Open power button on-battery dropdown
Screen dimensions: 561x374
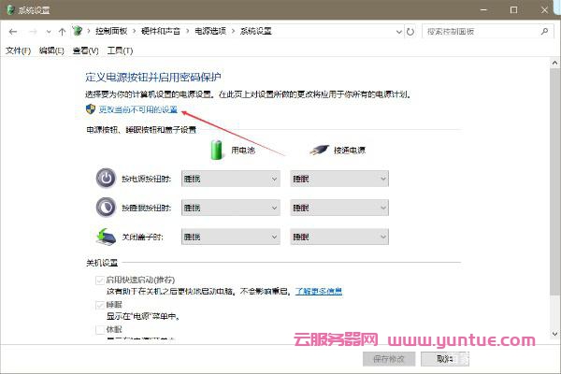(x=231, y=179)
